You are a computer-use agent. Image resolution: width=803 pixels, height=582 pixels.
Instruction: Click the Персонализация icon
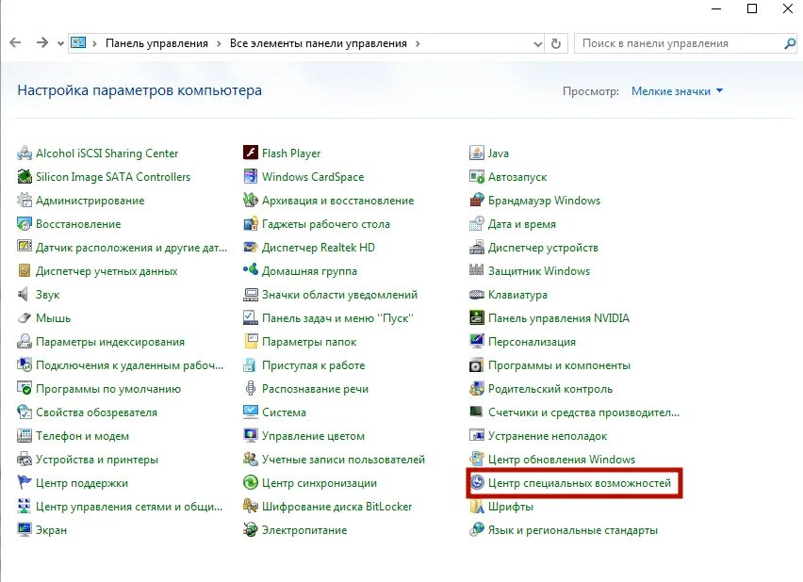477,342
